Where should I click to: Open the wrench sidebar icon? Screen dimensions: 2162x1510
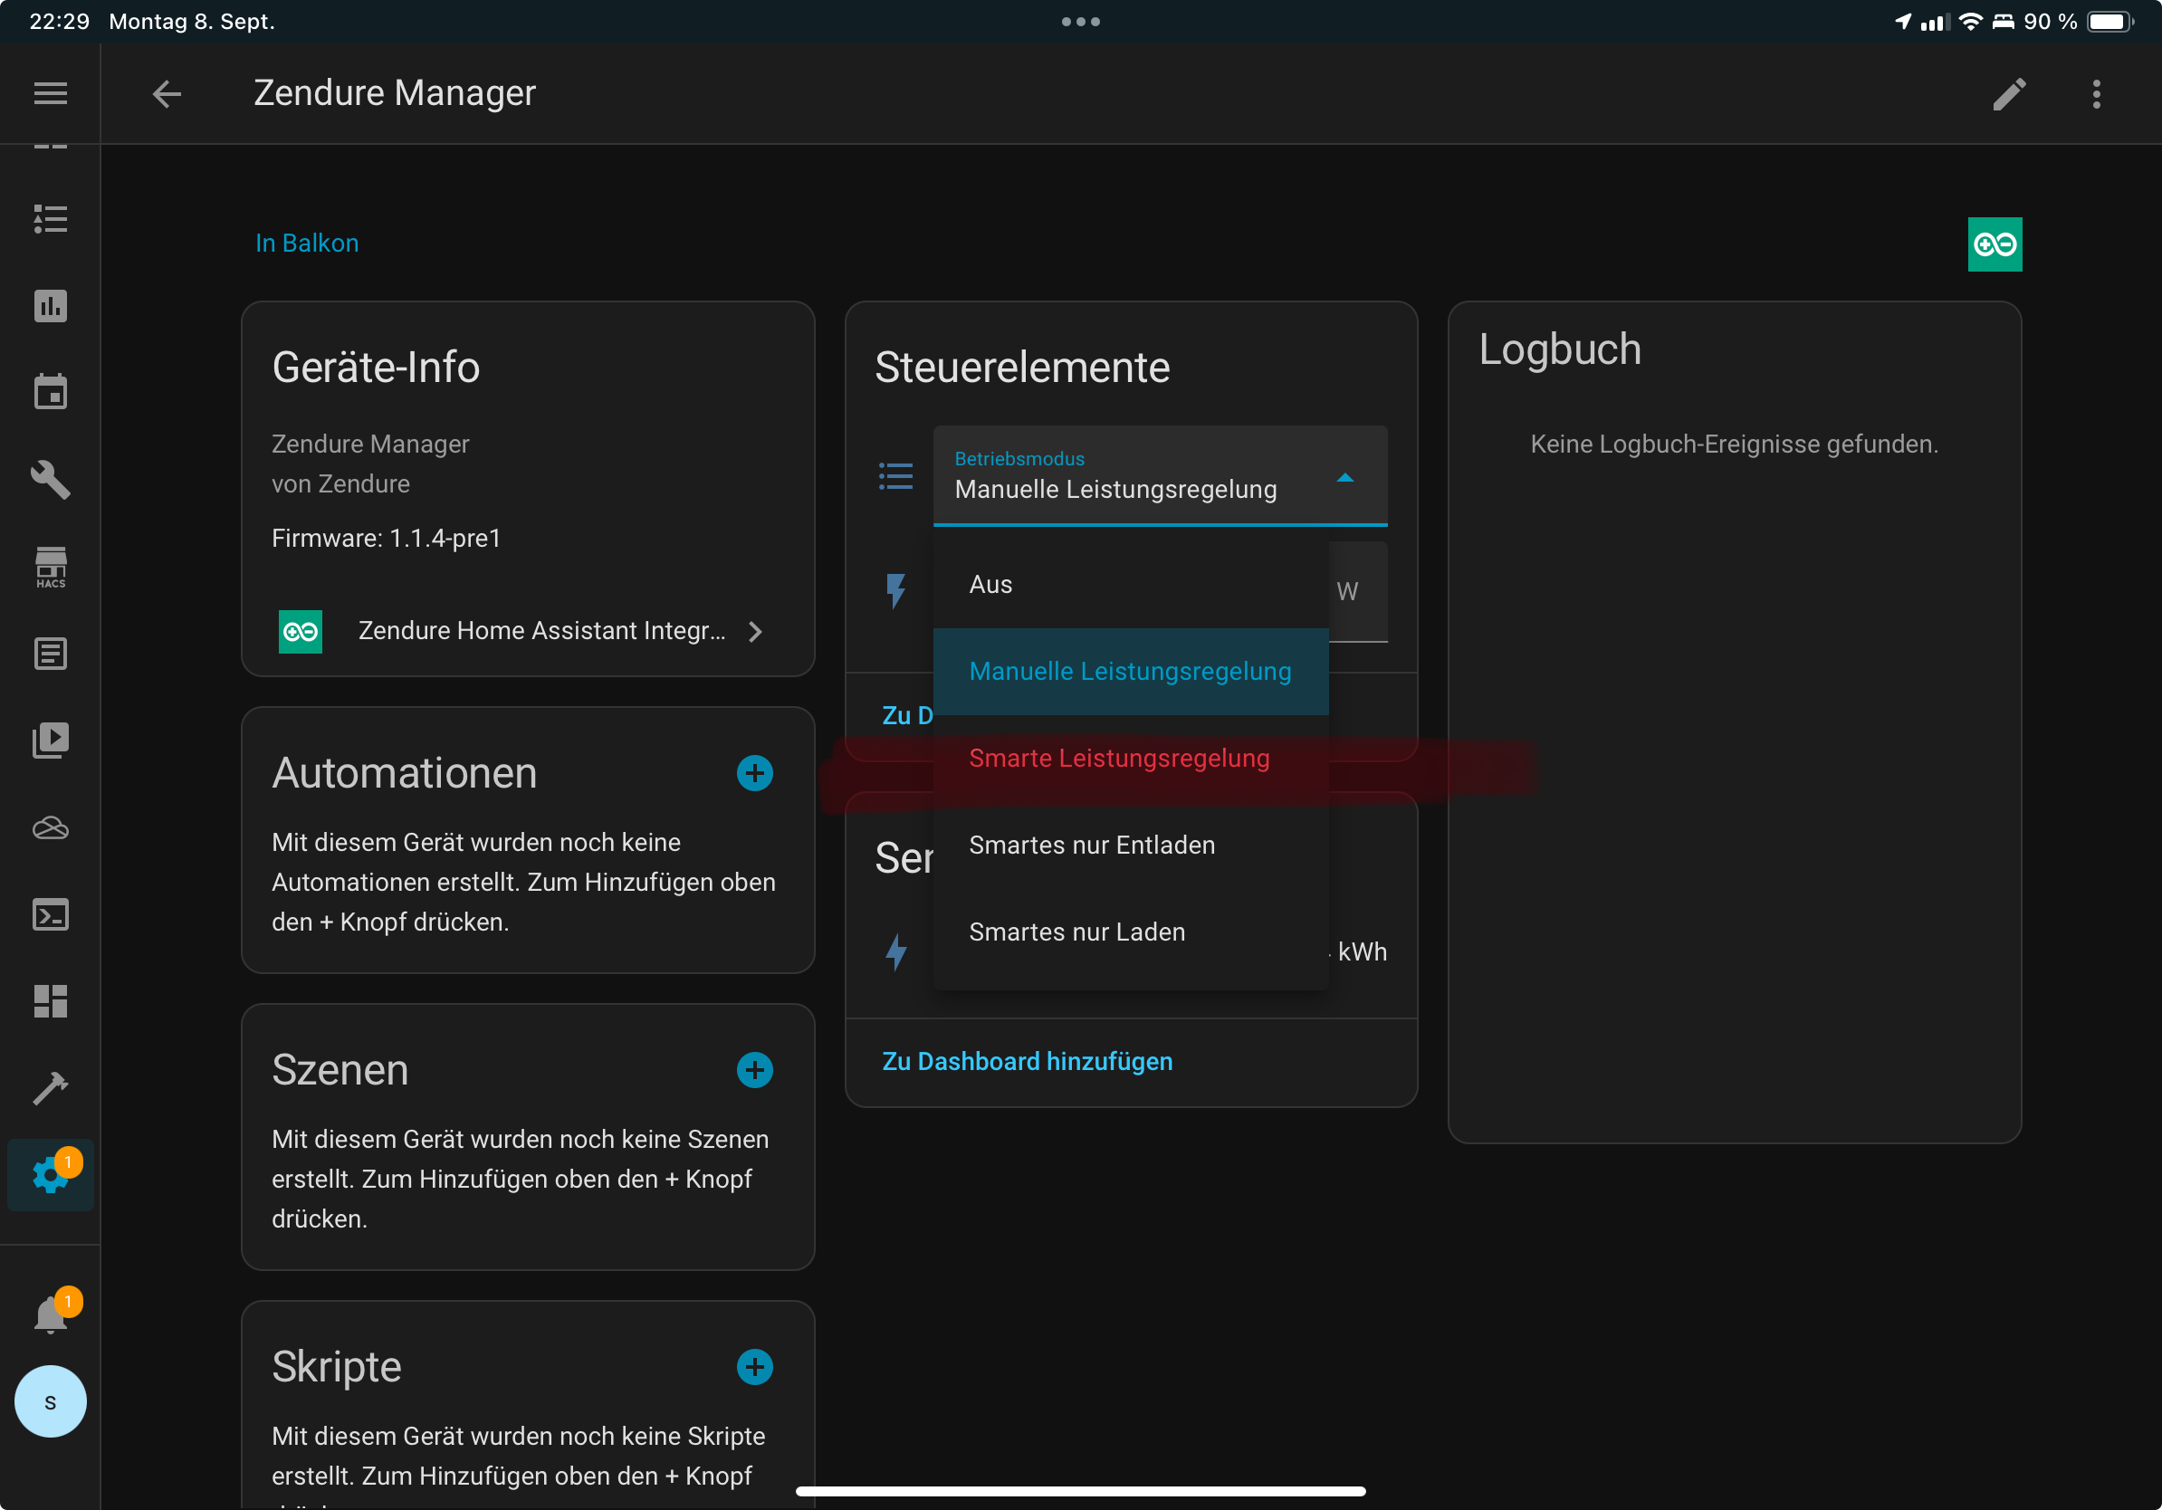(x=50, y=479)
